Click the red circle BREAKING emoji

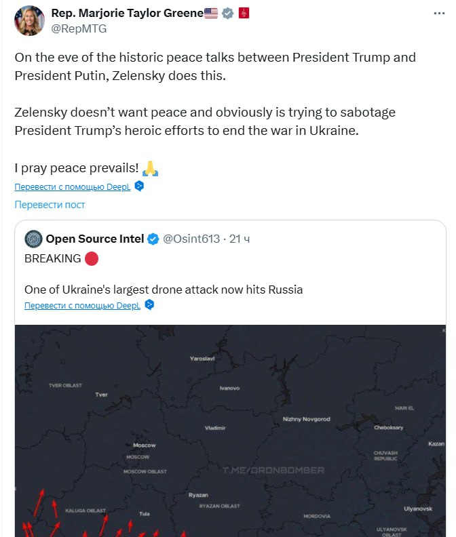pos(92,258)
